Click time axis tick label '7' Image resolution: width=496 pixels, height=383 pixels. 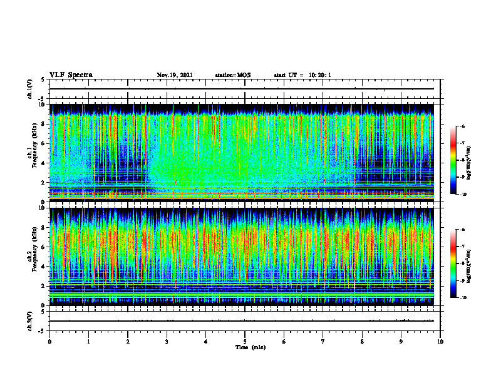[x=323, y=342]
